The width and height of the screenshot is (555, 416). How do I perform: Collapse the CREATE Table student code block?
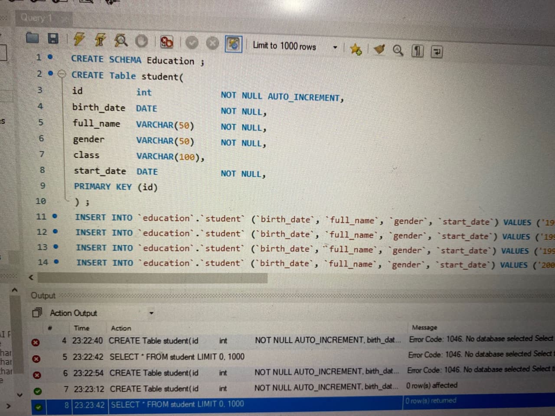62,74
